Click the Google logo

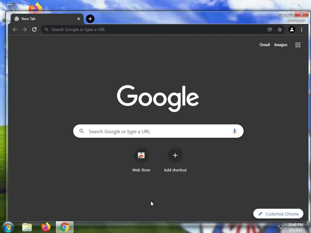(158, 99)
